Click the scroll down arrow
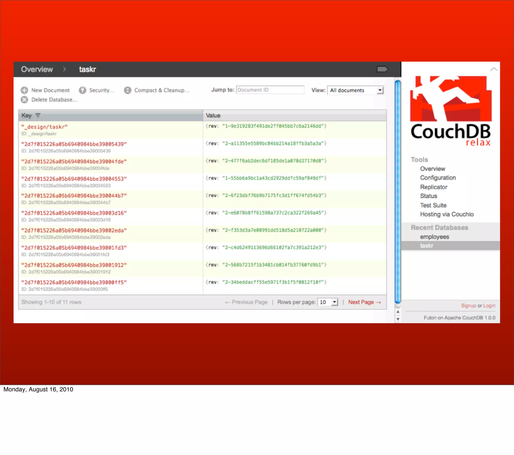Viewport: 514px width, 455px height. 398,319
